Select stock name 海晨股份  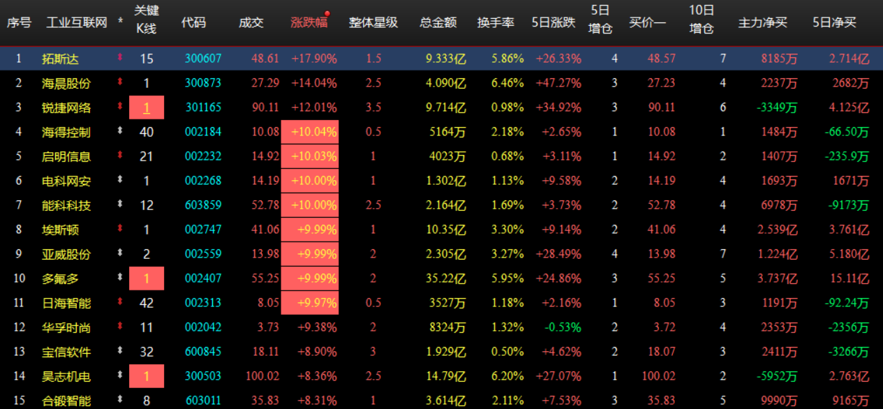coord(66,83)
